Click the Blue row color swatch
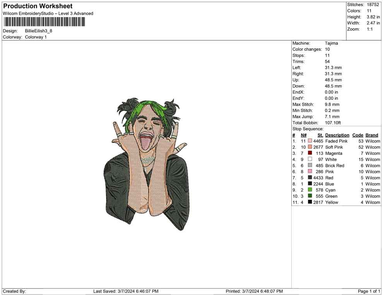The width and height of the screenshot is (383, 295). click(x=310, y=184)
